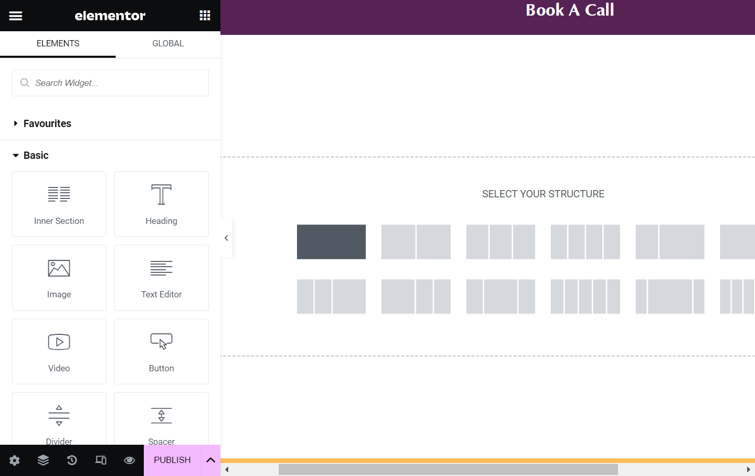
Task: Choose the narrow-left wide-right two-column structure
Action: pos(670,242)
